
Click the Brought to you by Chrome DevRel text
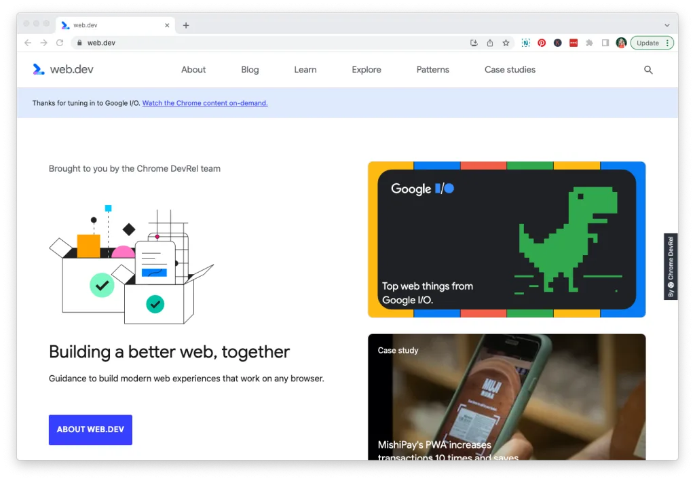135,169
